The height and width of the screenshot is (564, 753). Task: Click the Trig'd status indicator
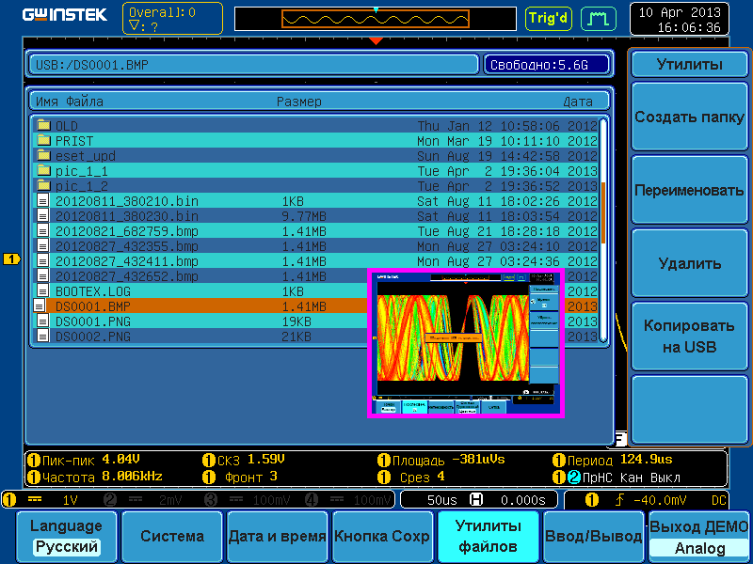(549, 18)
